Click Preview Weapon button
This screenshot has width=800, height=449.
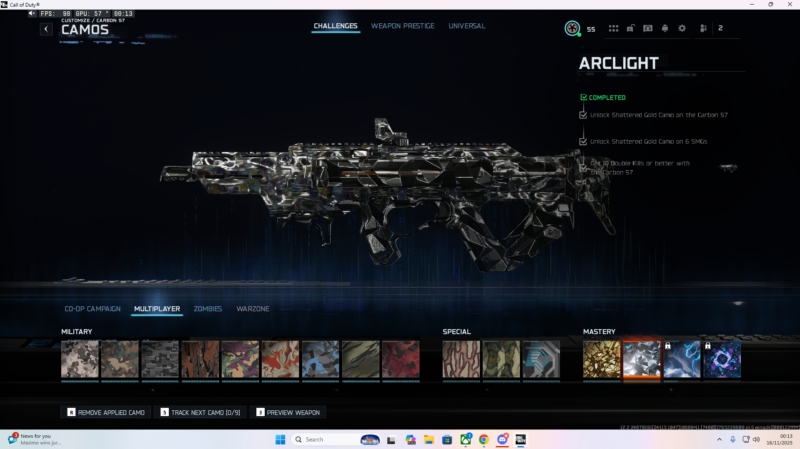click(x=288, y=412)
